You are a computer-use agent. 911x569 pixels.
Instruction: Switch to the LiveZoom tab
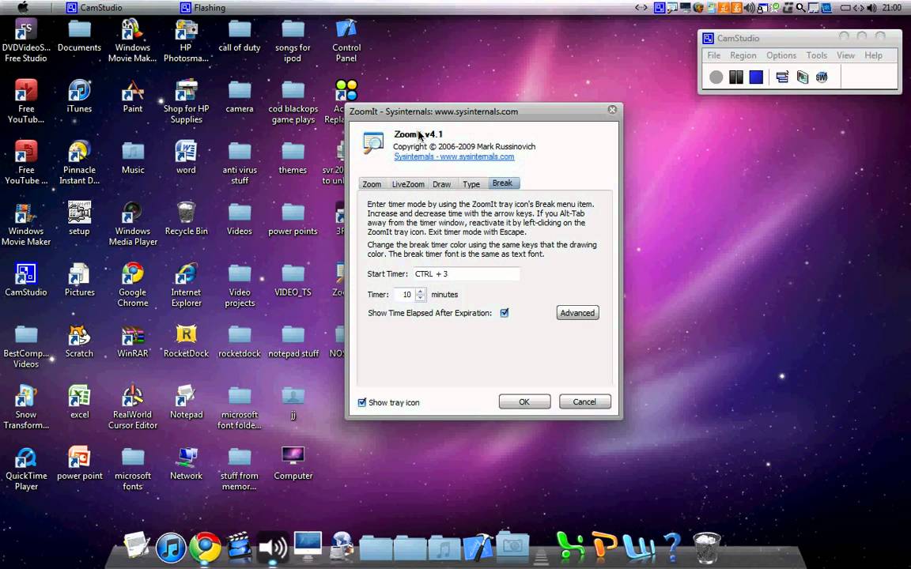coord(408,184)
